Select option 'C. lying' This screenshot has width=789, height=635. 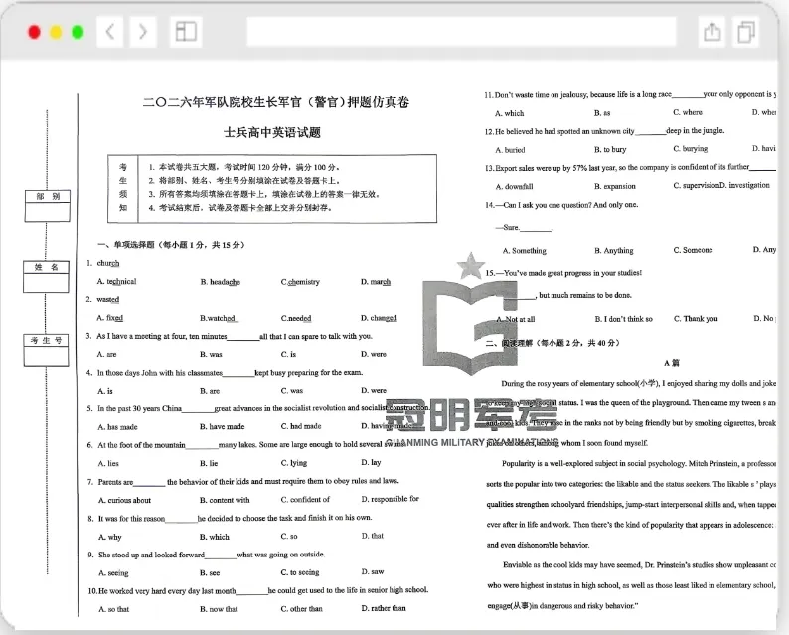[294, 463]
